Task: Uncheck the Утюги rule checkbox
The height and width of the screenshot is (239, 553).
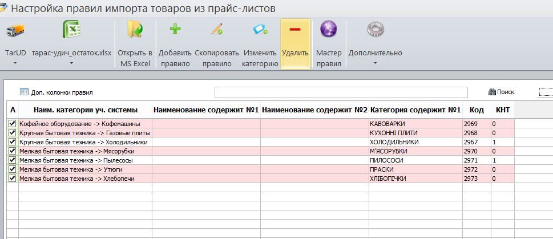Action: click(x=13, y=169)
